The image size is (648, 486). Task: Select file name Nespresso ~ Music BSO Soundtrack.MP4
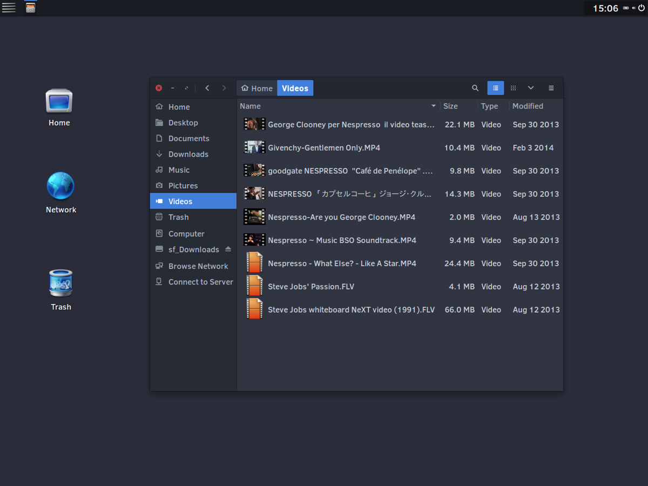[342, 240]
